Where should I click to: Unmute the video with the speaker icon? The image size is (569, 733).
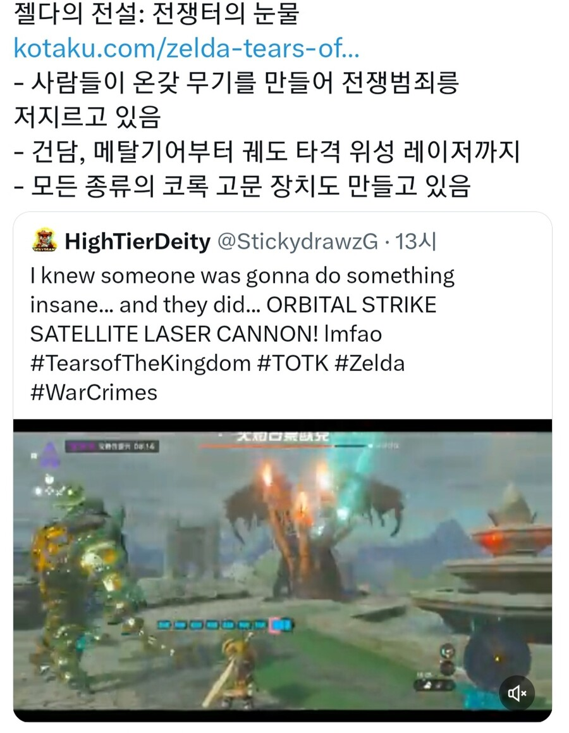click(517, 692)
